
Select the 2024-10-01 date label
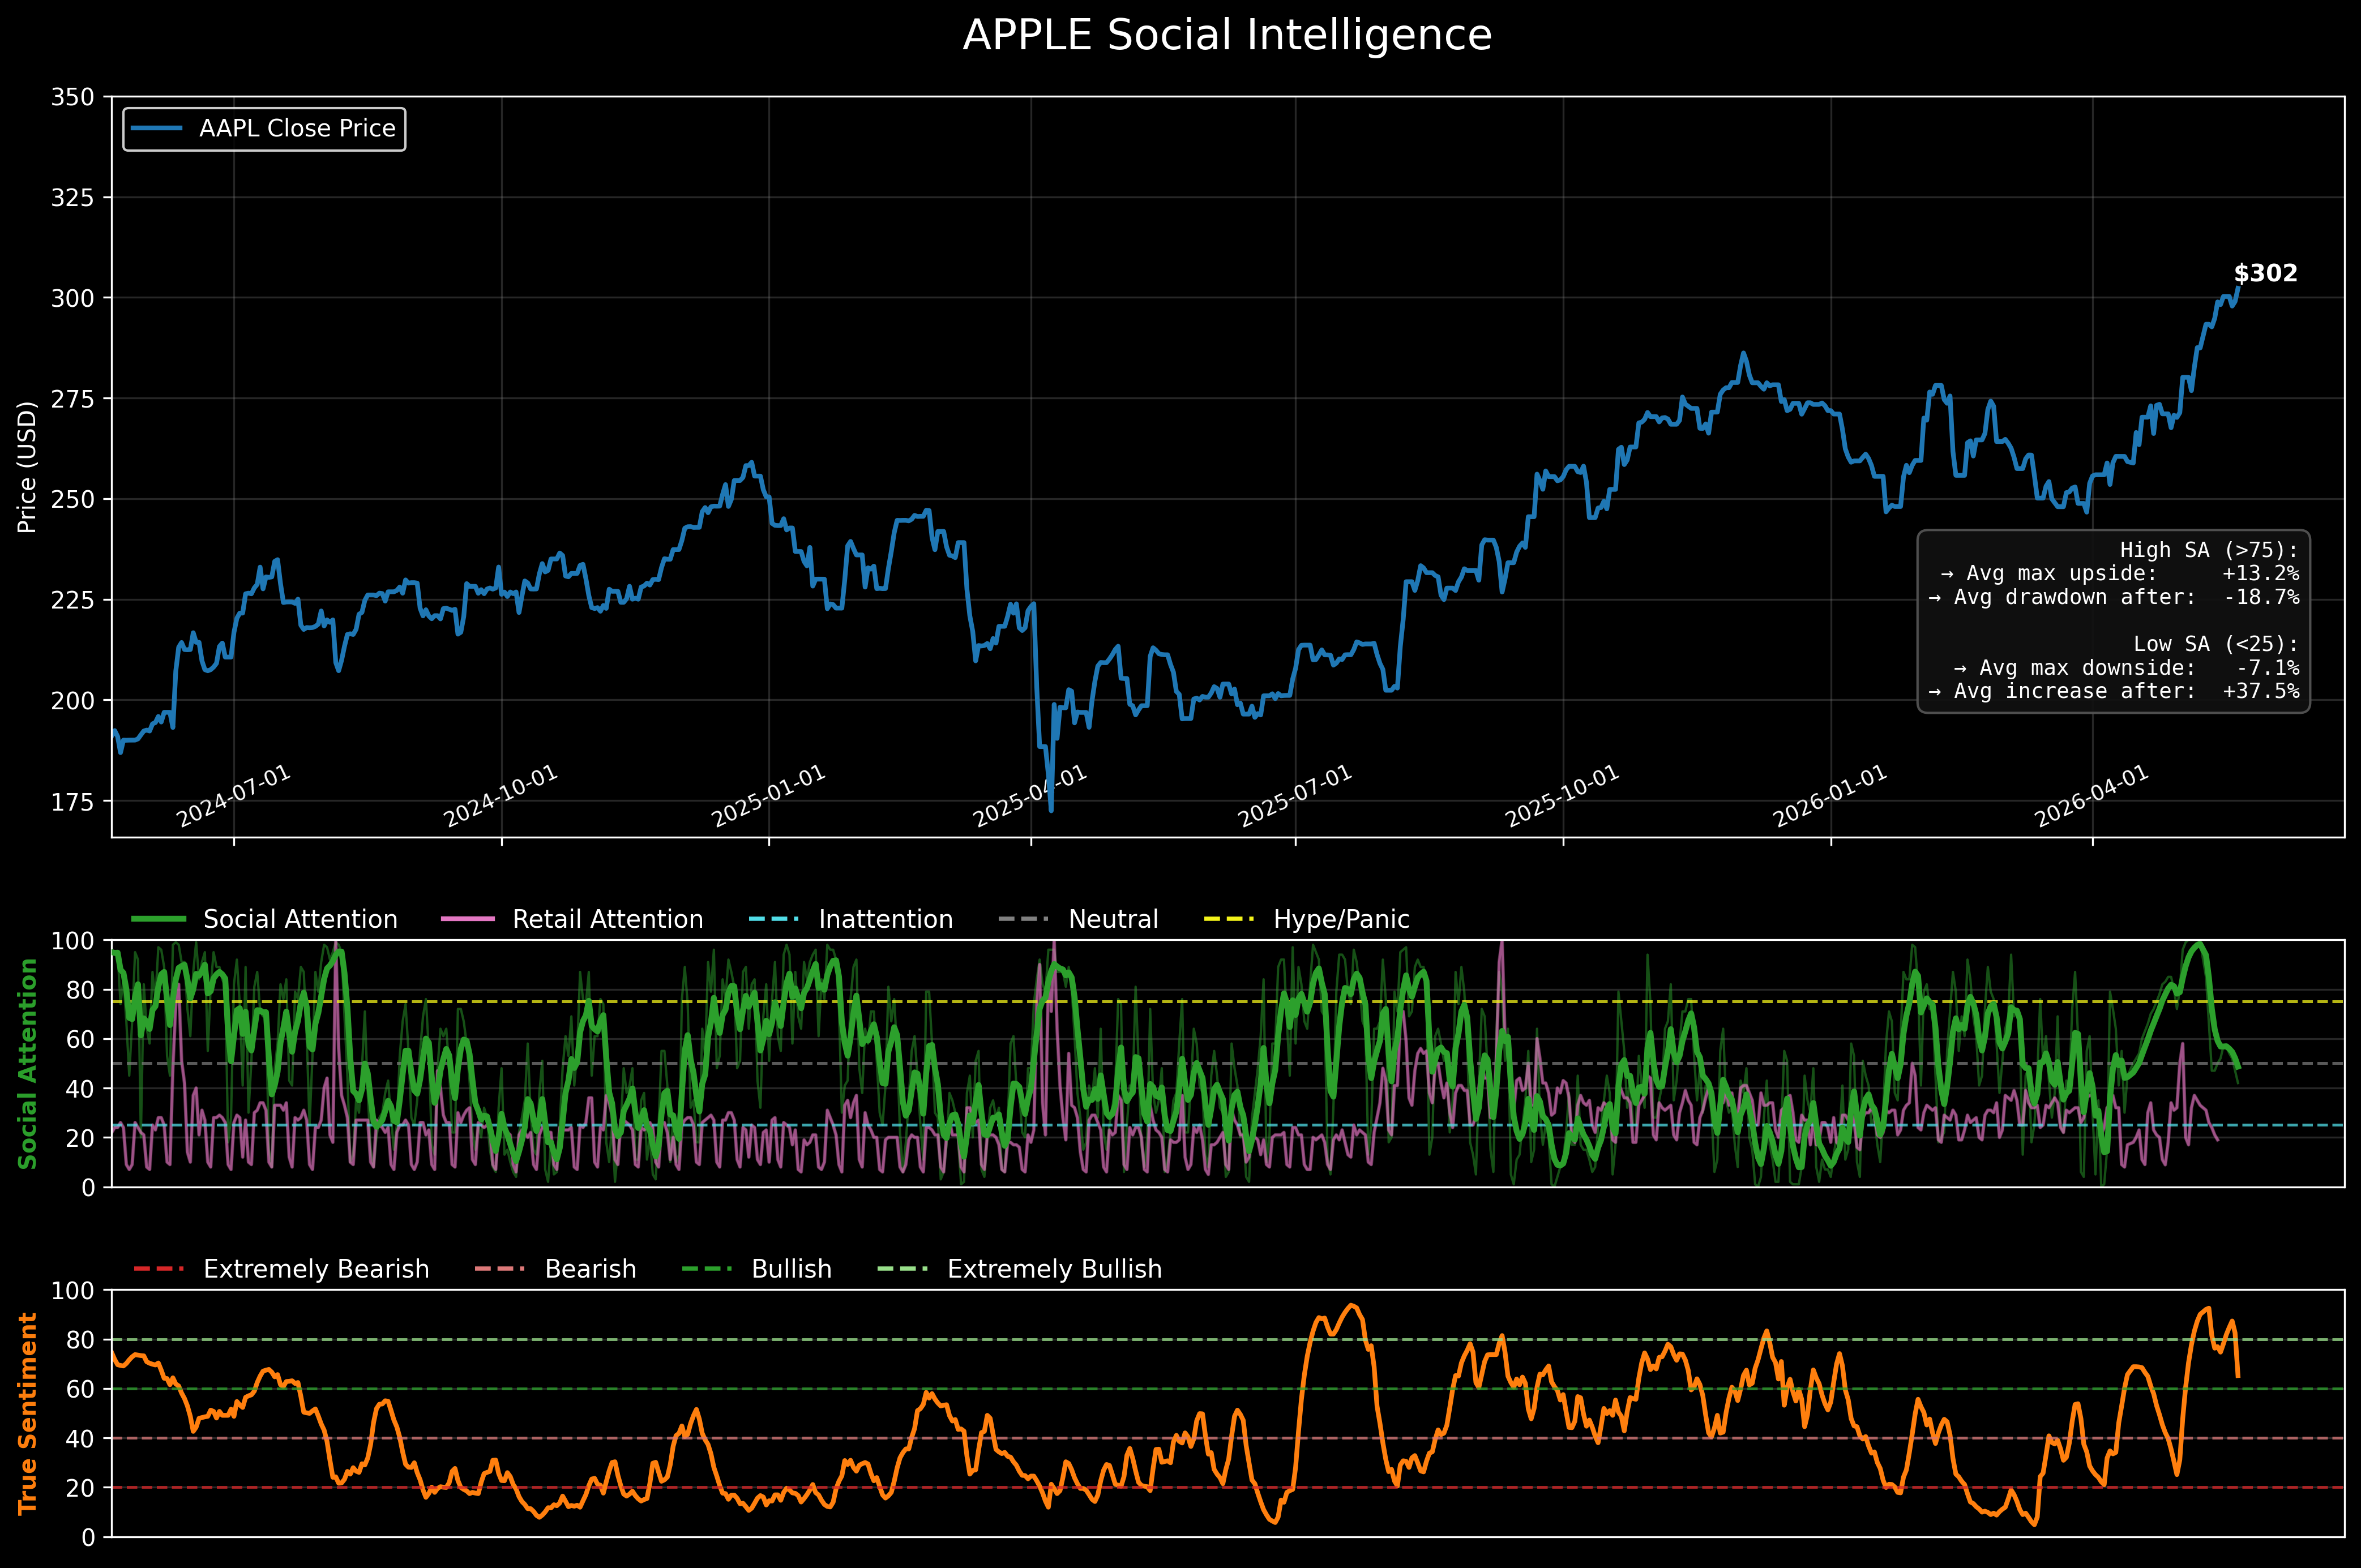pyautogui.click(x=501, y=797)
